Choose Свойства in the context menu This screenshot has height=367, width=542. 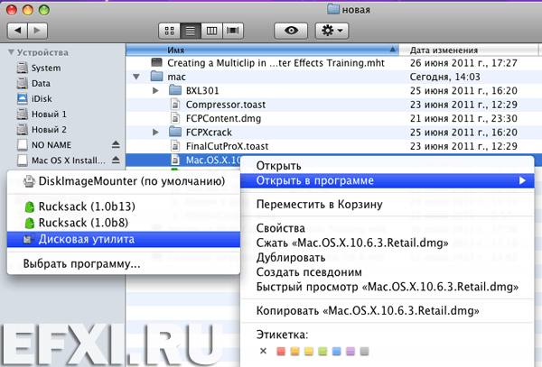(x=388, y=228)
